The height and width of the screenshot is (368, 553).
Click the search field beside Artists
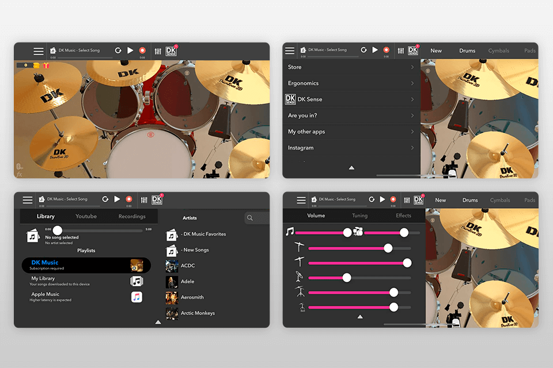click(x=257, y=217)
